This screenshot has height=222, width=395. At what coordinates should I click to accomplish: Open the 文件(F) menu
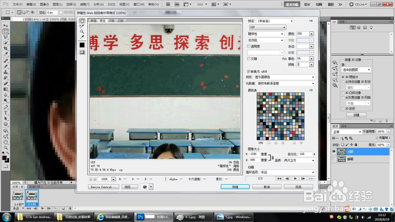17,4
